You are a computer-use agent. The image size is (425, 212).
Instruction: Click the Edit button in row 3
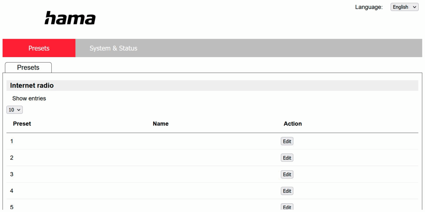(287, 174)
